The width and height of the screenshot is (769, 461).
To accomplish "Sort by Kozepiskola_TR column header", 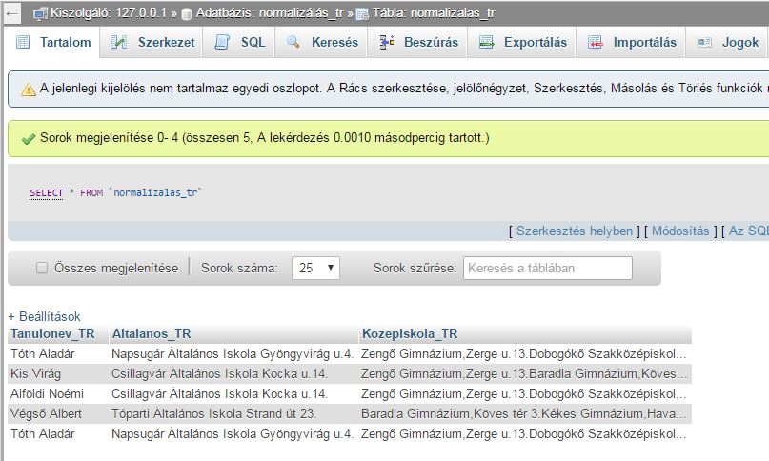I will tap(410, 333).
